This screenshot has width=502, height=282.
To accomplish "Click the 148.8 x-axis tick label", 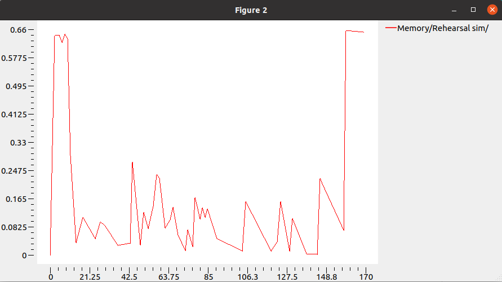I will (327, 277).
